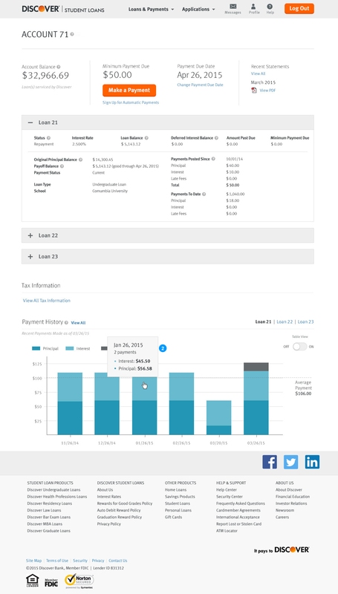This screenshot has height=594, width=338.
Task: Switch chart to Loan 21 tab
Action: 263,322
